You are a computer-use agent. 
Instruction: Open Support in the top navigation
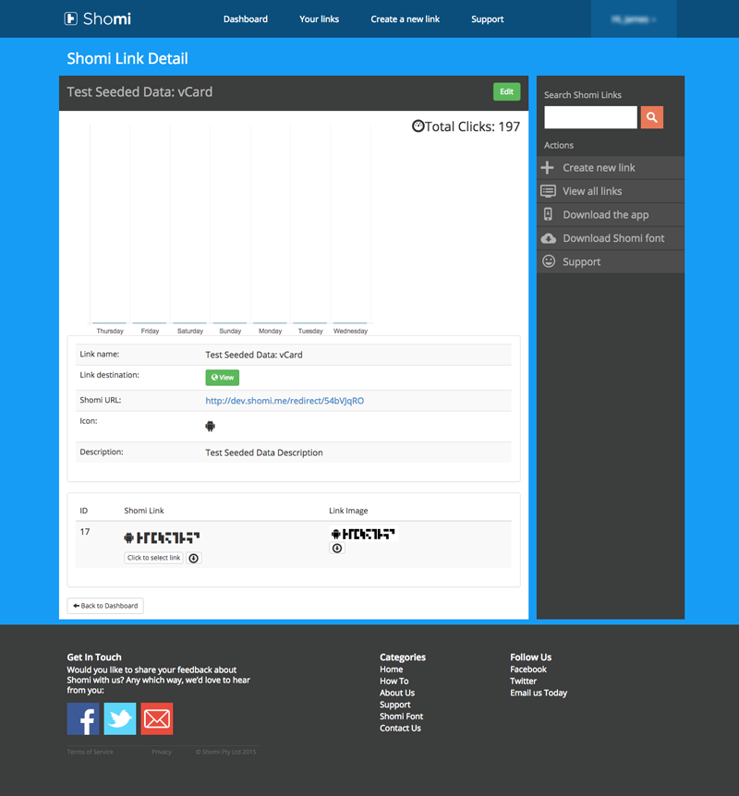pos(487,18)
